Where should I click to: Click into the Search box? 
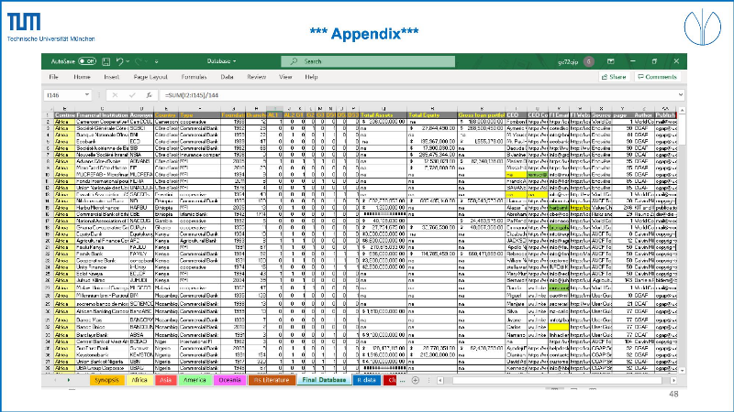point(368,61)
